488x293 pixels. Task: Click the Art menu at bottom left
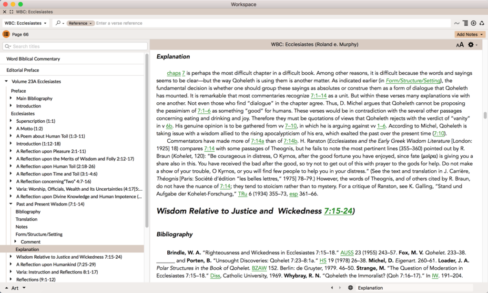point(16,287)
